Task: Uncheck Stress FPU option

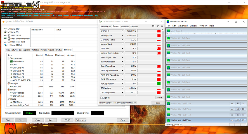Action: point(9,32)
